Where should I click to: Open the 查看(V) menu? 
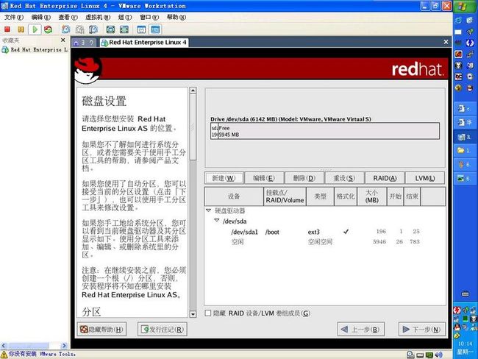[68, 17]
